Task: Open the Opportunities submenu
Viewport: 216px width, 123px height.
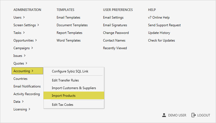Action: tap(25, 40)
